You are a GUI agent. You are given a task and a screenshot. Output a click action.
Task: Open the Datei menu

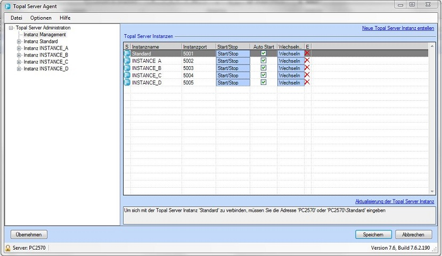click(x=17, y=18)
